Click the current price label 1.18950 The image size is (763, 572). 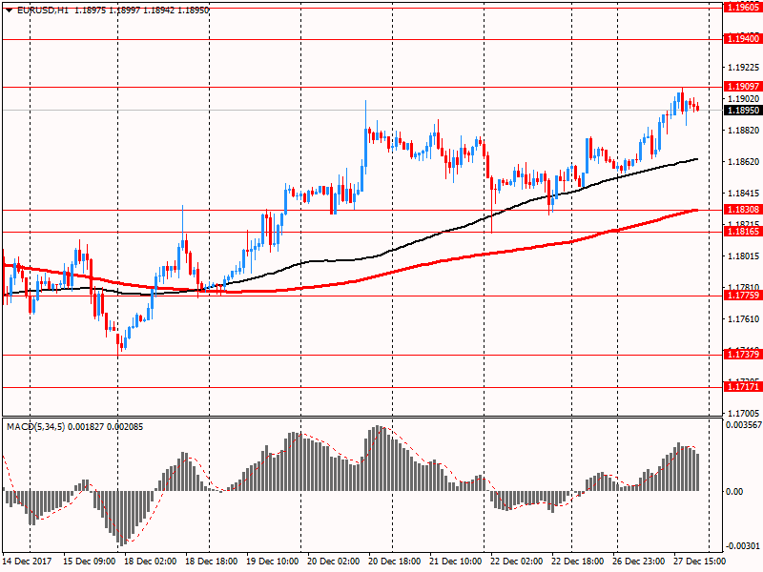tap(743, 111)
